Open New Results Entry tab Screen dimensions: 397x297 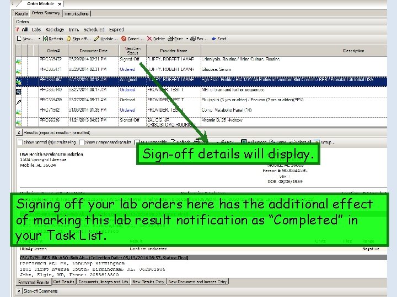coord(148,282)
